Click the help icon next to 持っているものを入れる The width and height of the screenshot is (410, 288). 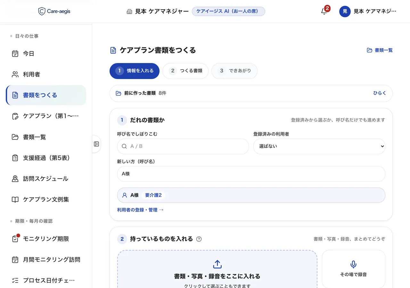(x=199, y=239)
